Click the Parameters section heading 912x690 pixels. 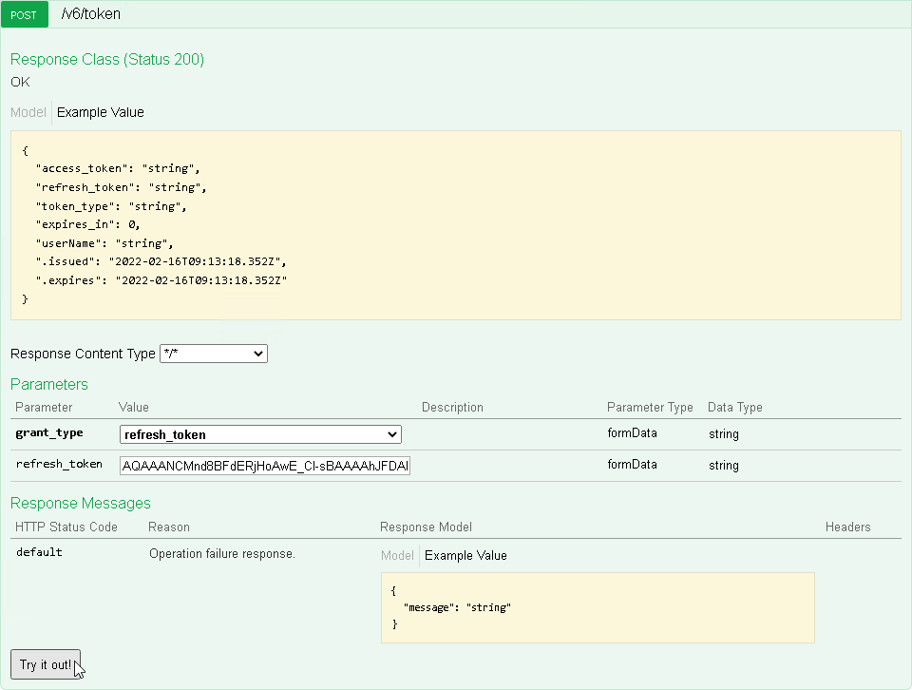tap(49, 384)
